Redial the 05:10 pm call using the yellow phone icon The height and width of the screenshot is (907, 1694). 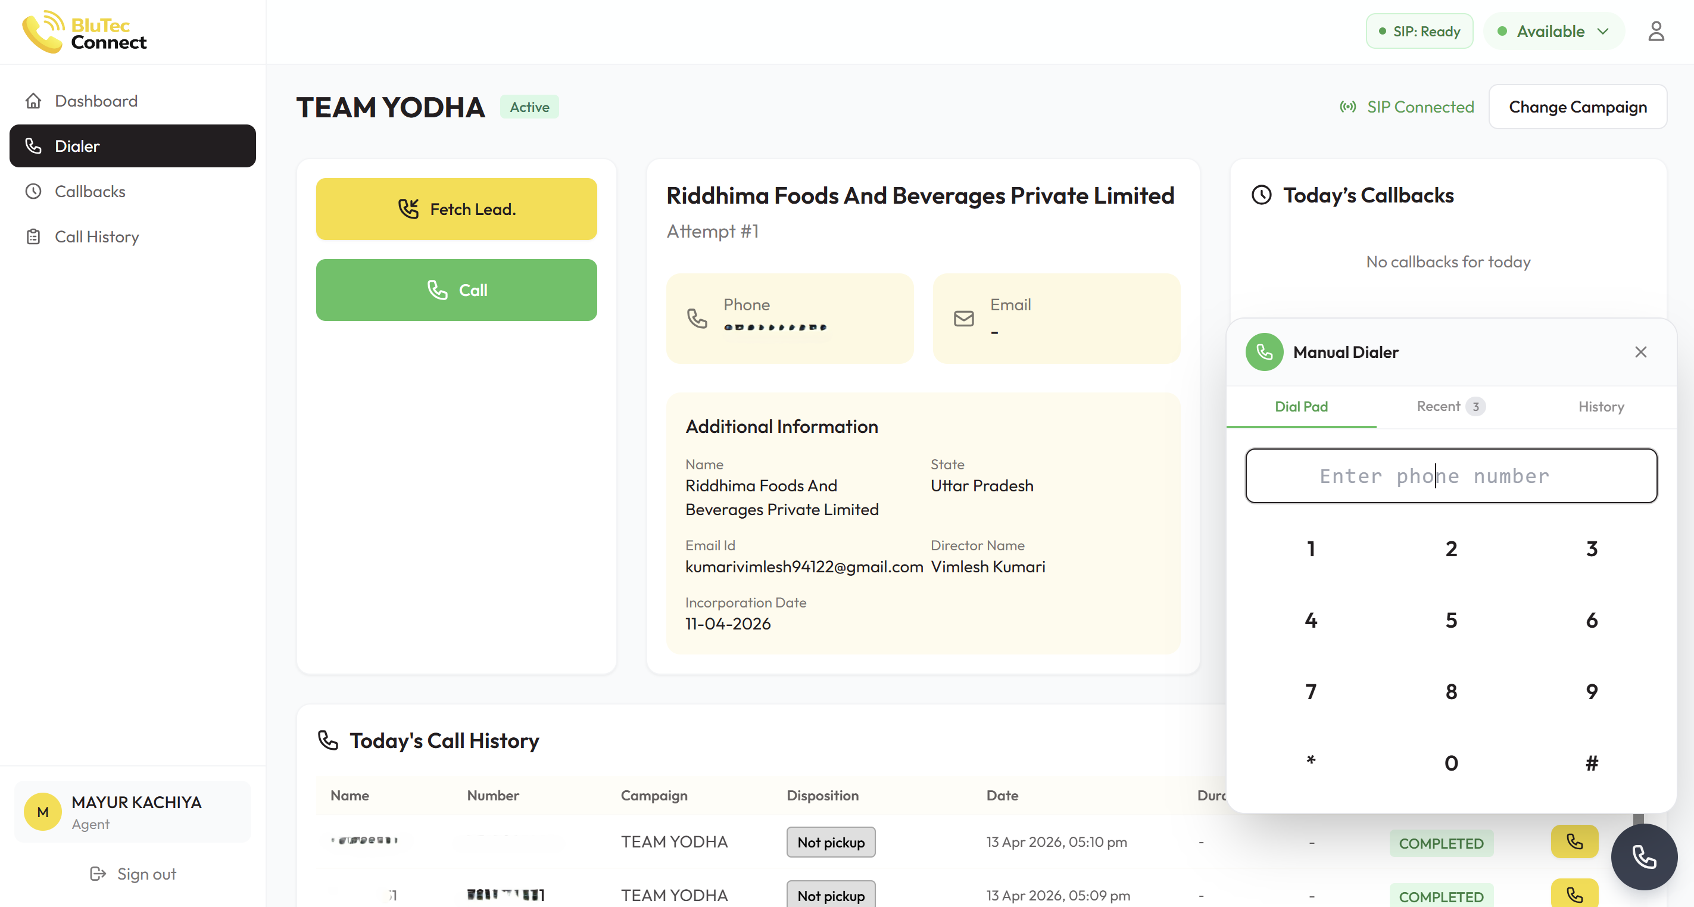1574,841
